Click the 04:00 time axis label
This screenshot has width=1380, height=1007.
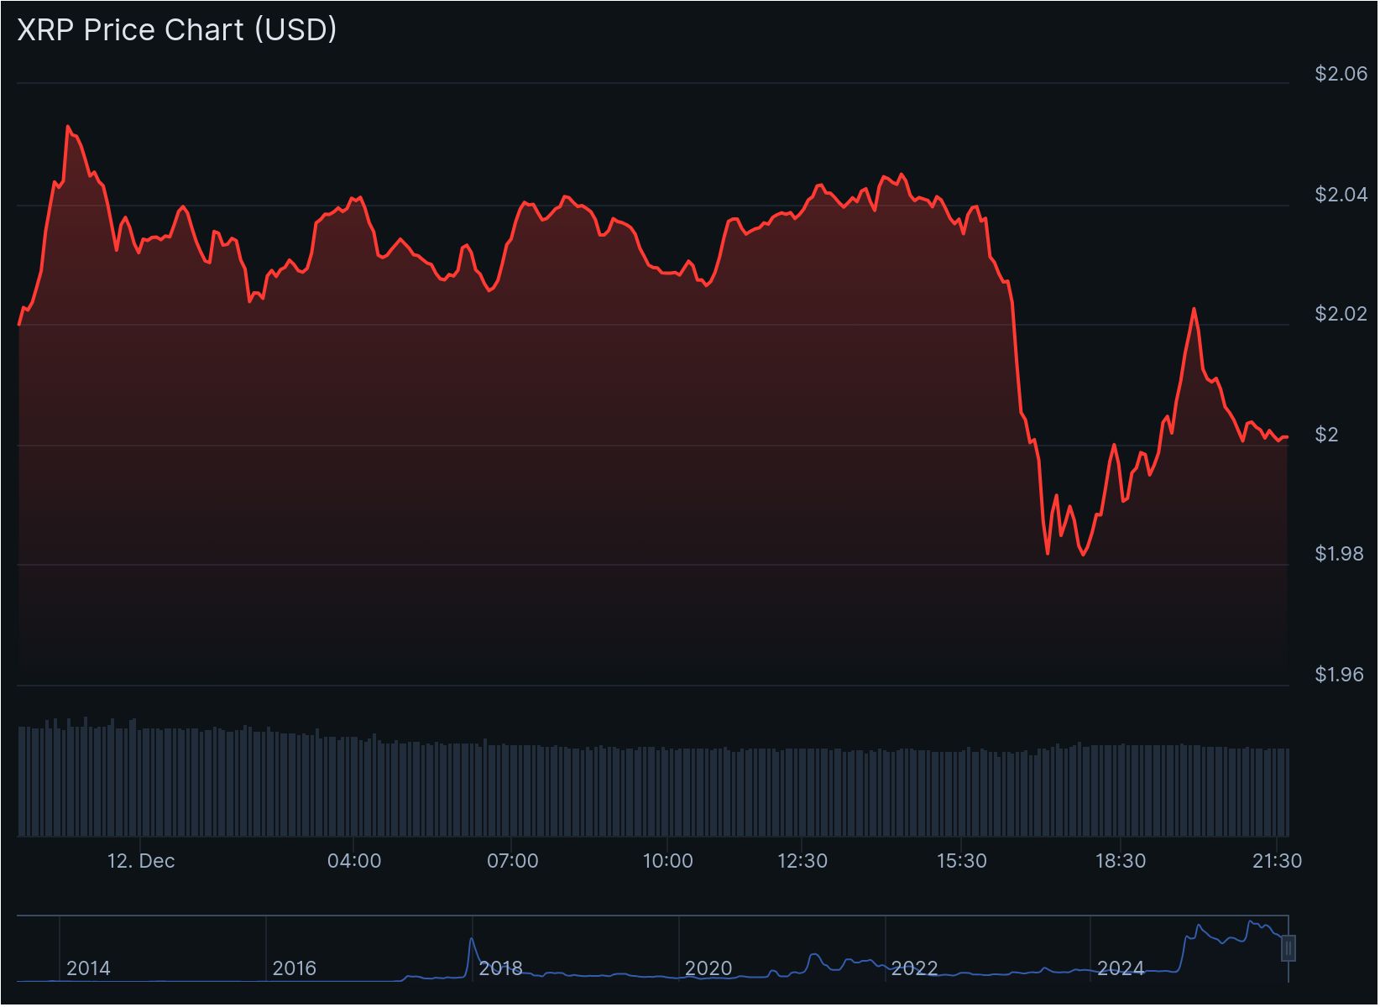click(354, 861)
